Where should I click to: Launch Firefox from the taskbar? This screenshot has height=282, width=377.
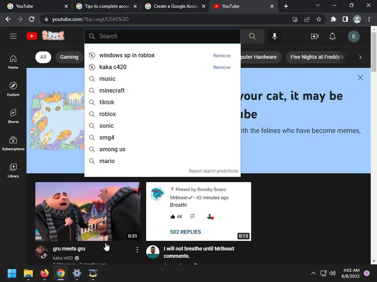click(44, 273)
